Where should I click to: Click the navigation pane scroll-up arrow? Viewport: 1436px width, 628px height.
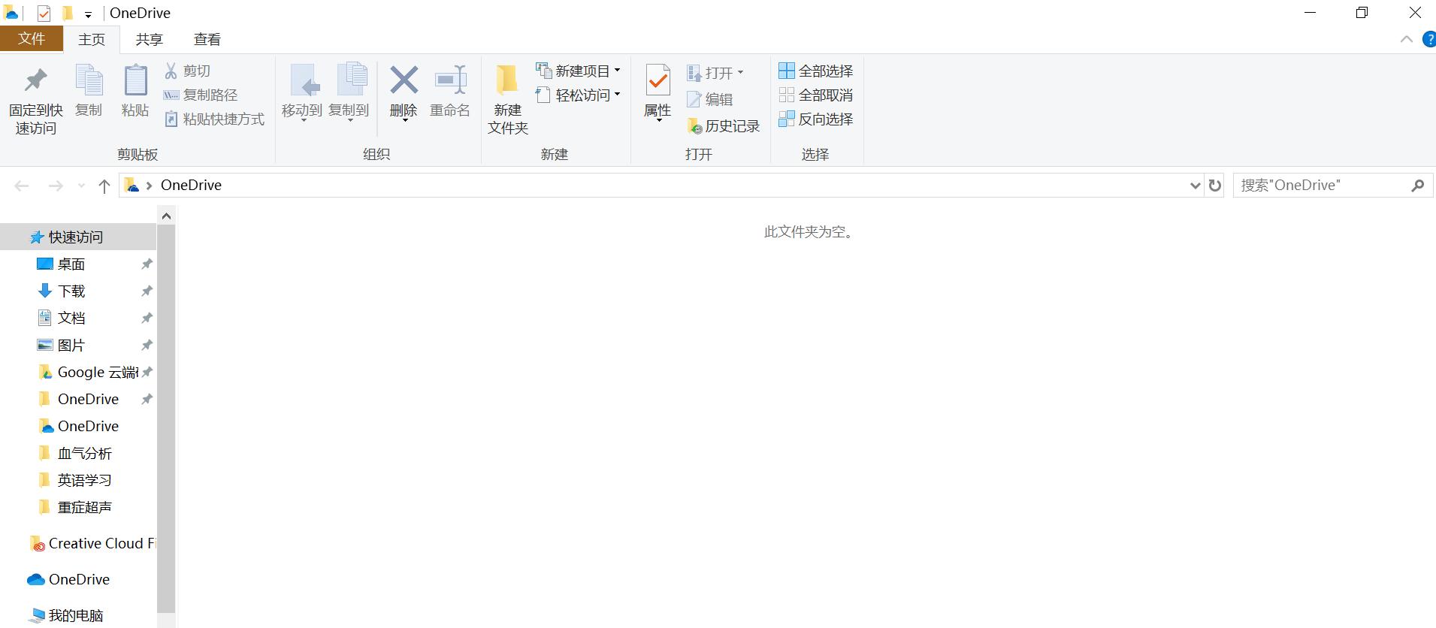click(x=167, y=216)
